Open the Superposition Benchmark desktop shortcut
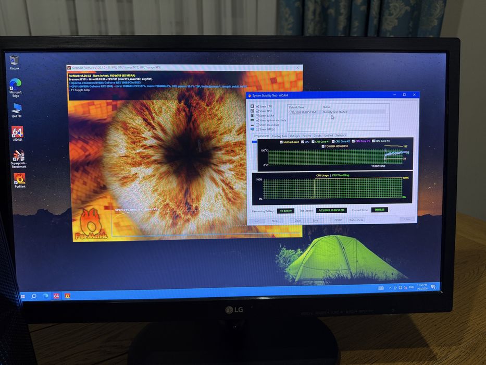The width and height of the screenshot is (486, 365). 19,159
